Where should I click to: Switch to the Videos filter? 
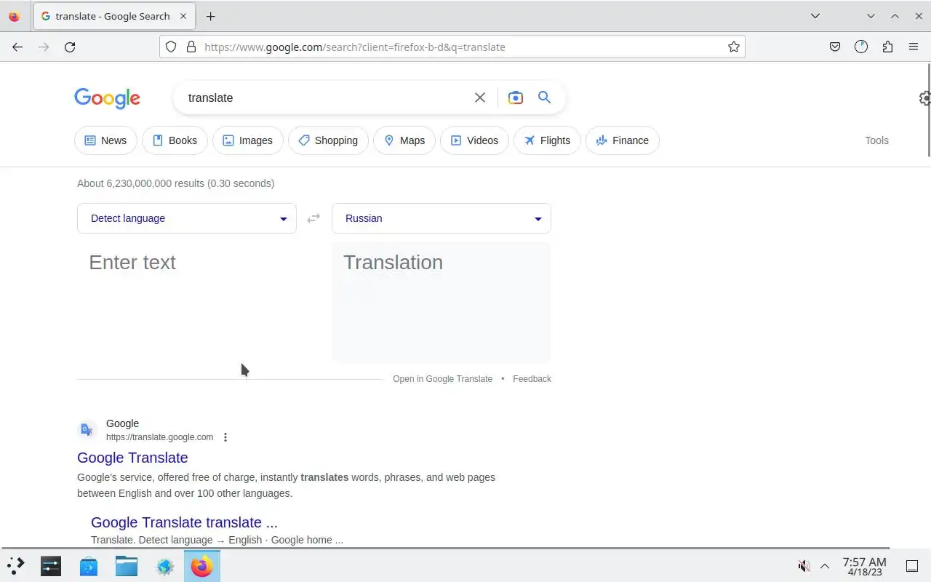coord(474,140)
